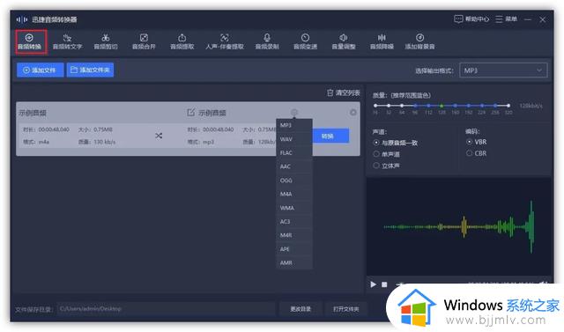Choose AMR from the format list
Viewport: 564px width, 332px height.
coord(293,262)
